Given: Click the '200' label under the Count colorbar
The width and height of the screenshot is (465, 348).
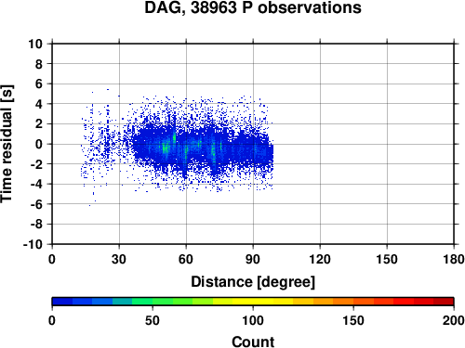Looking at the screenshot, I should [x=454, y=320].
